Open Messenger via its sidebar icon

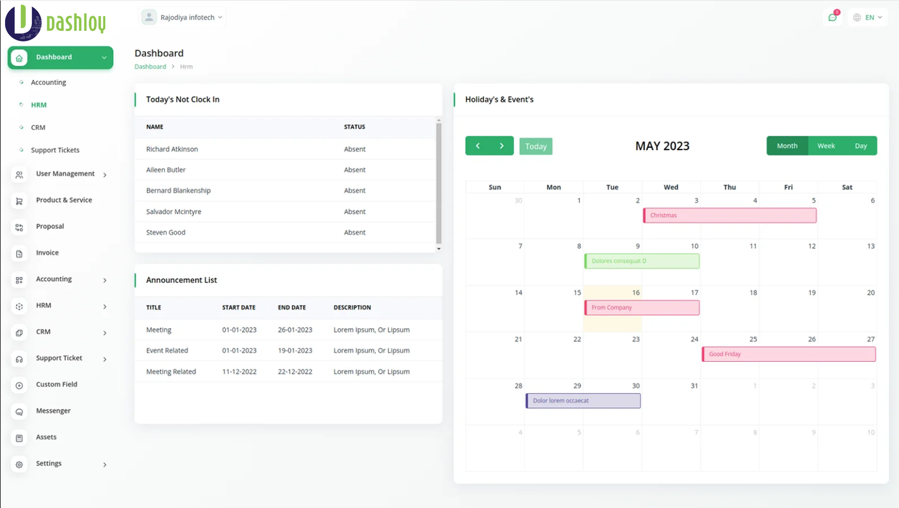tap(19, 412)
